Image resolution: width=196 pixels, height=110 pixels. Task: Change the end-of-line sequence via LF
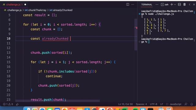click(x=162, y=104)
